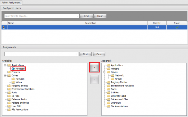This screenshot has width=188, height=117.
Task: Select Applications folder in Available tree
Action: point(18,65)
